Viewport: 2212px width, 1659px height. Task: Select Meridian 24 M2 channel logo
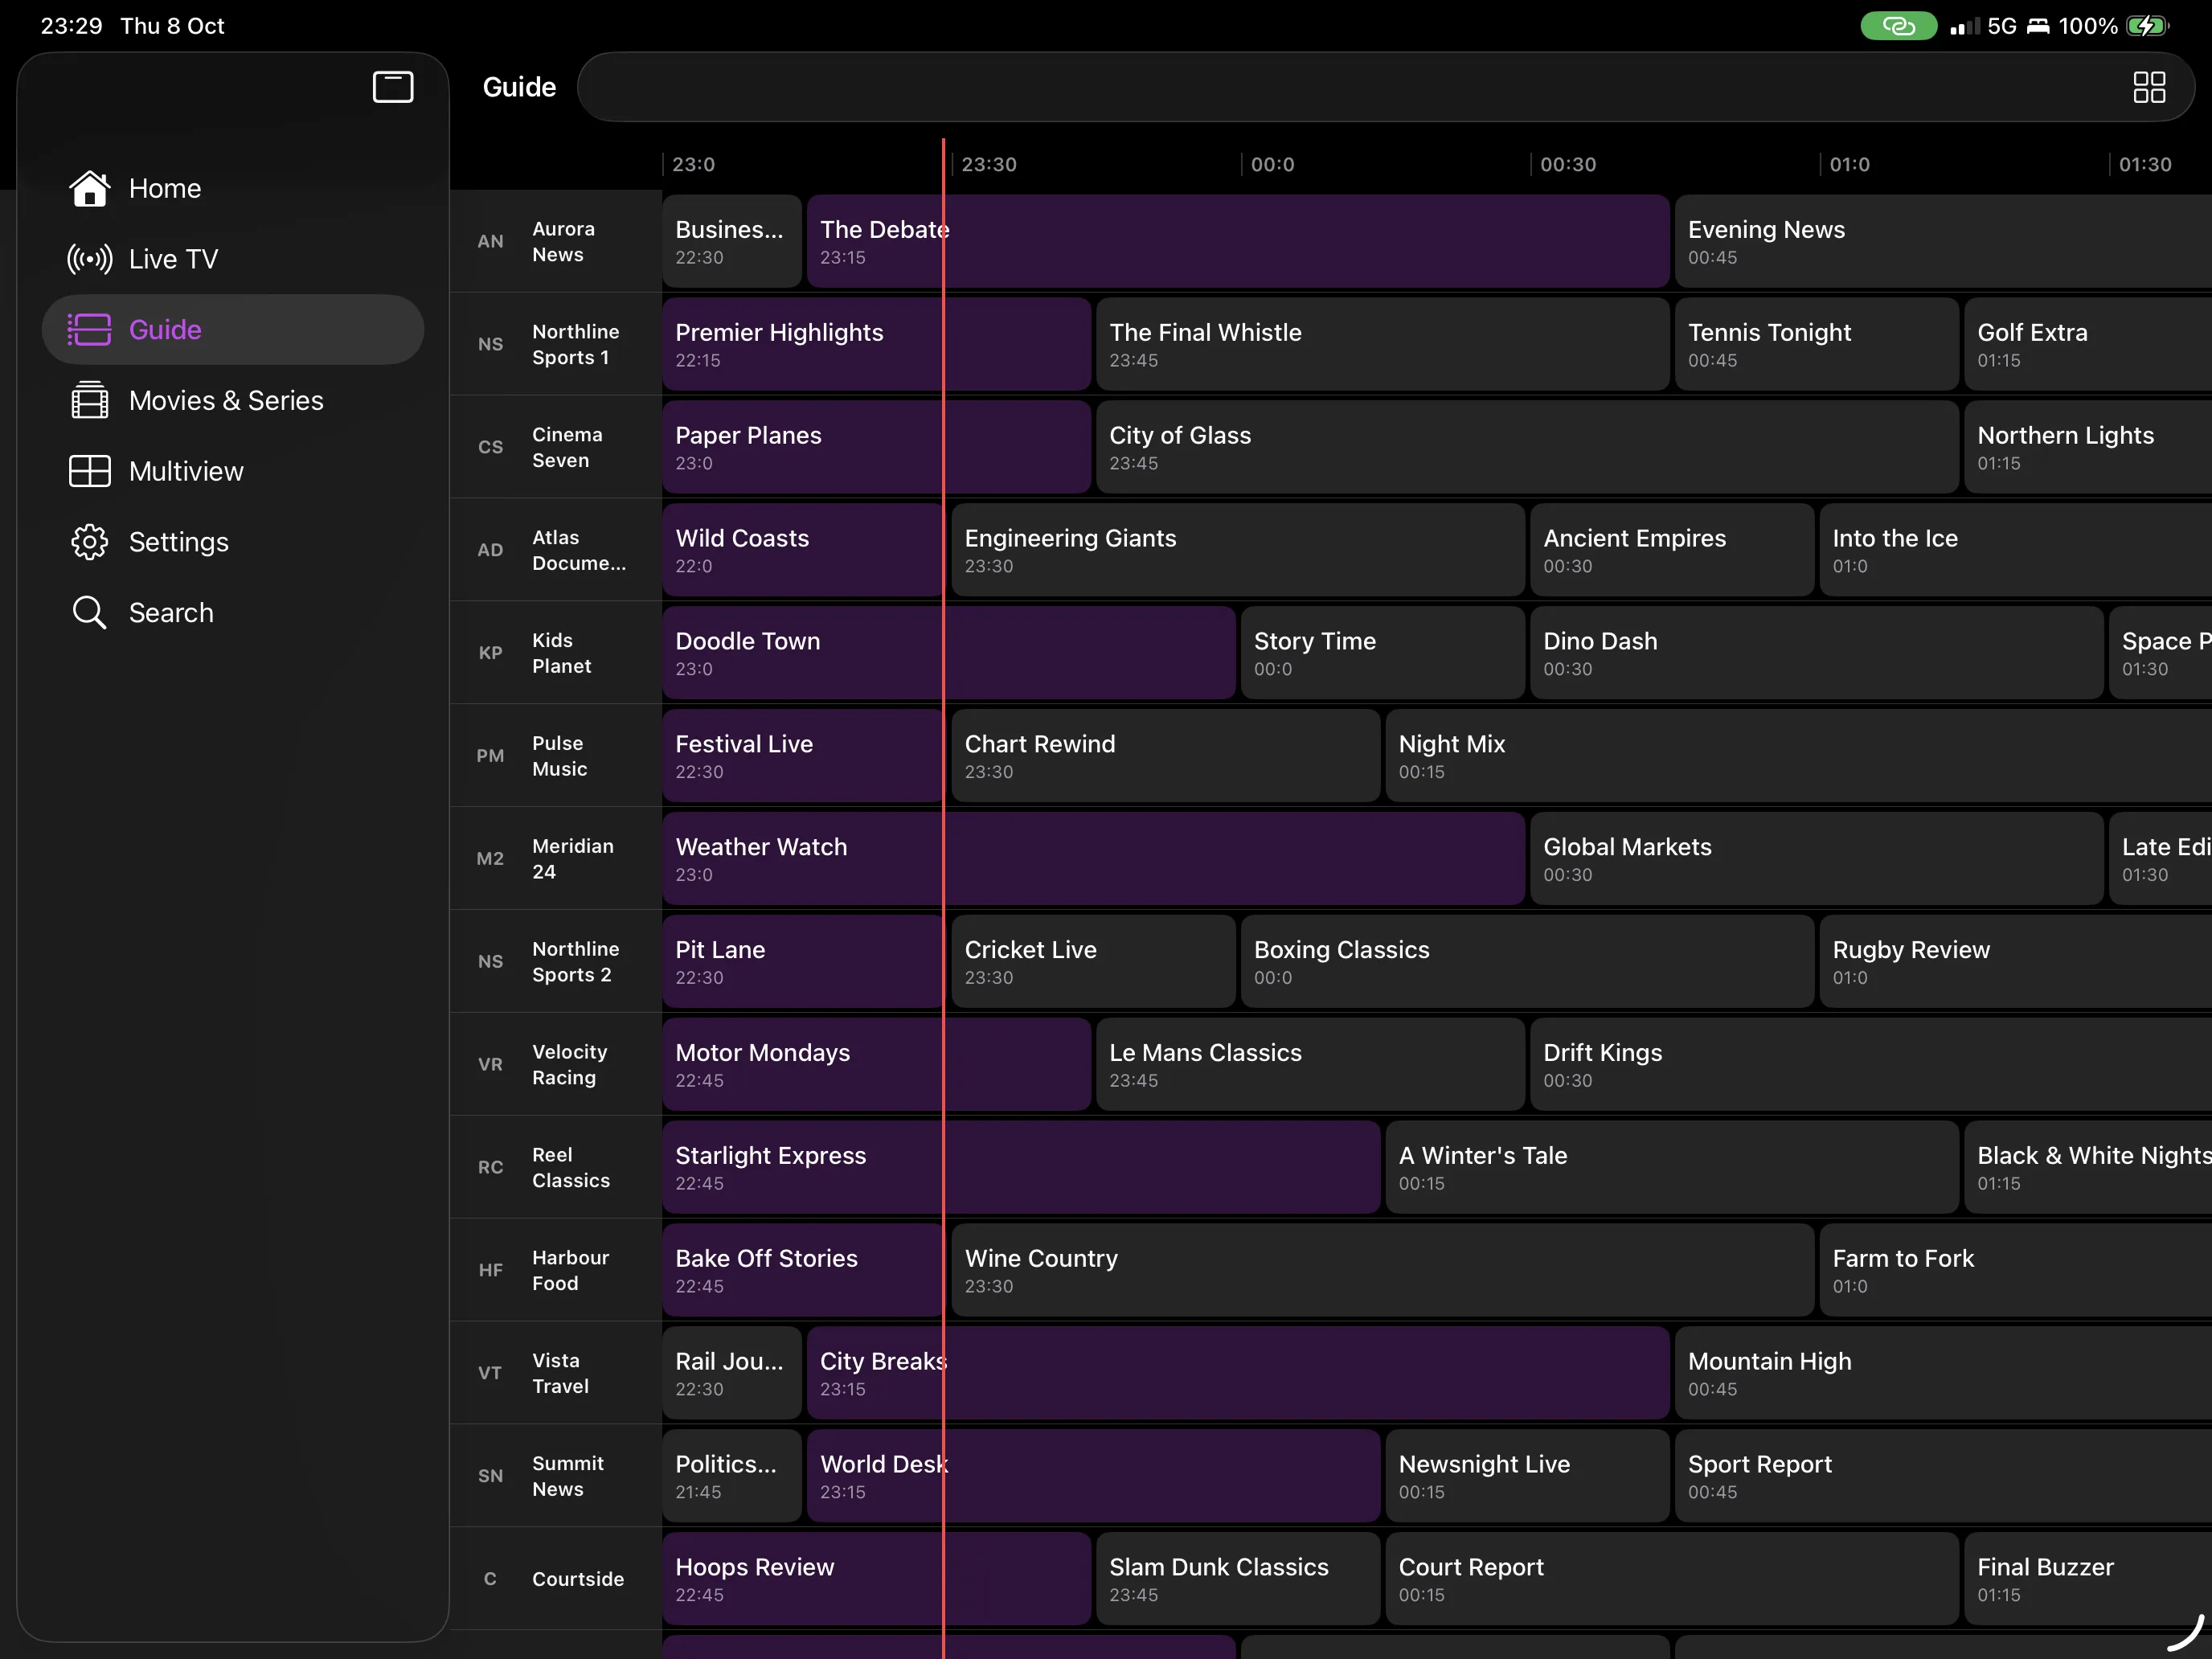click(x=490, y=859)
